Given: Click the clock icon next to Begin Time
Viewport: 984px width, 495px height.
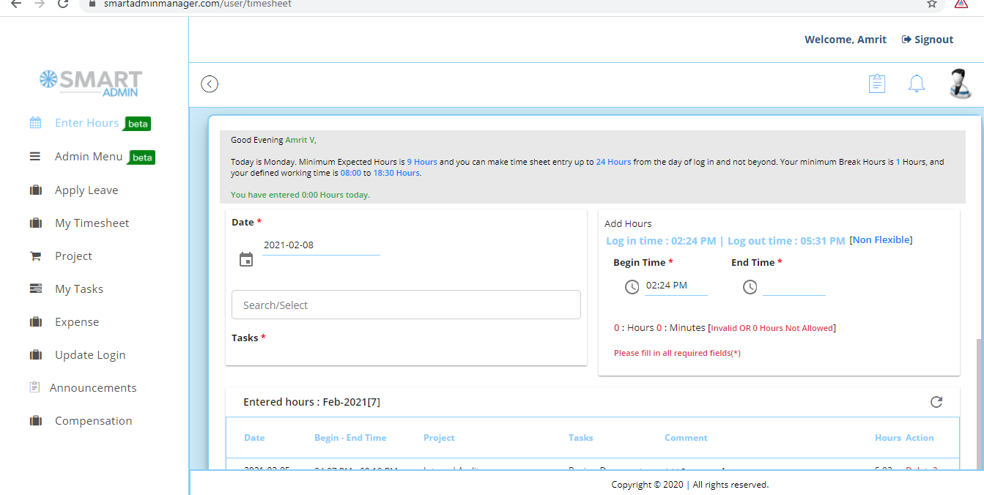Looking at the screenshot, I should point(632,287).
